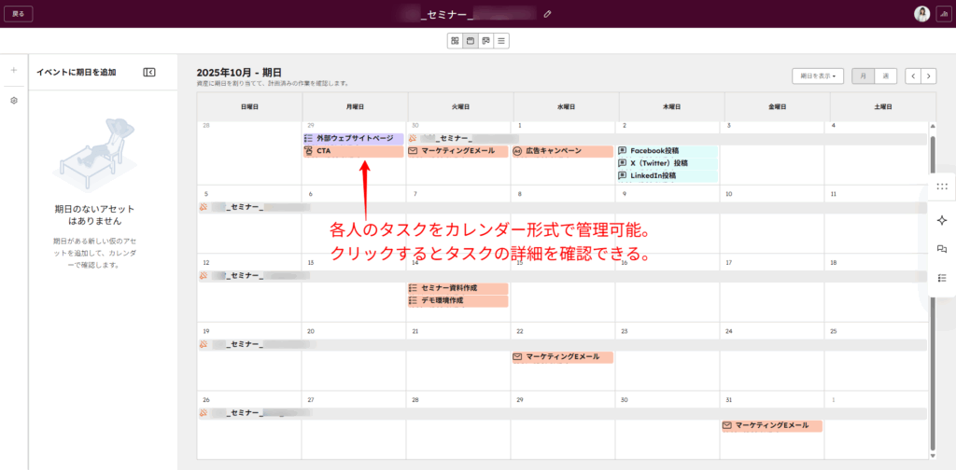
Task: Click the calendar scrollbar up arrow
Action: [933, 126]
